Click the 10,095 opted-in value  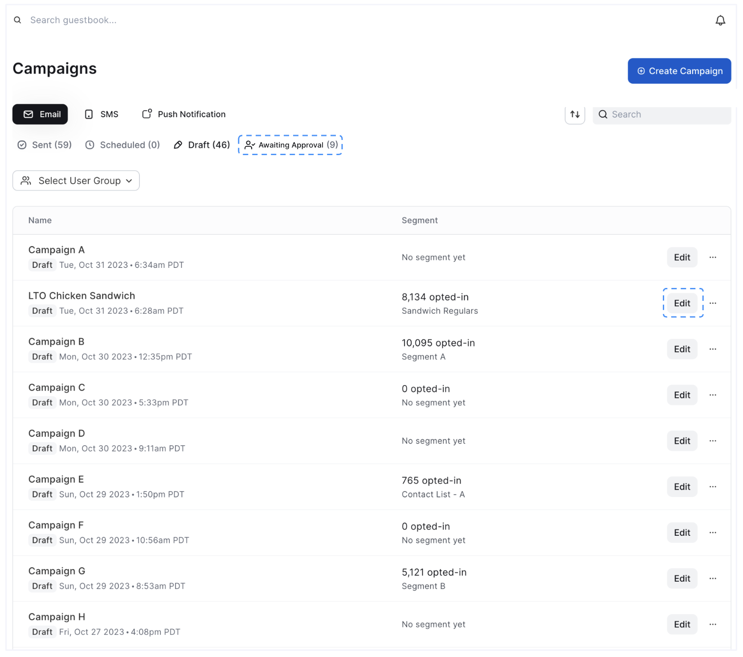tap(438, 343)
